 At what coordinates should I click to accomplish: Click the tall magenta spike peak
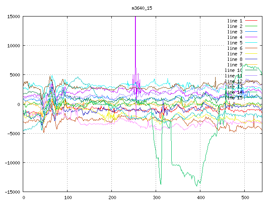click(135, 18)
